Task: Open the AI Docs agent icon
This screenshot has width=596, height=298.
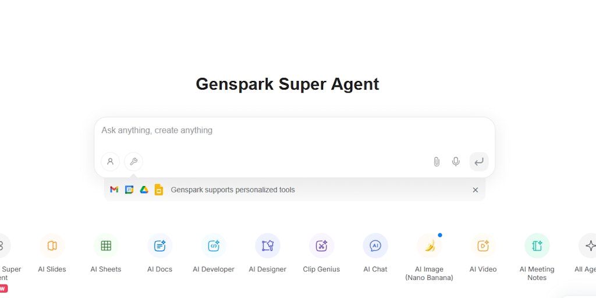Action: tap(159, 246)
